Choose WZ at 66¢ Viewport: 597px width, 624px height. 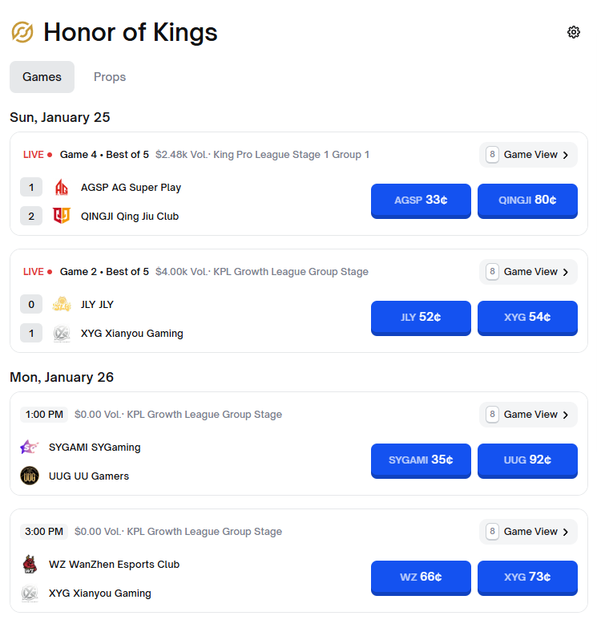point(421,577)
